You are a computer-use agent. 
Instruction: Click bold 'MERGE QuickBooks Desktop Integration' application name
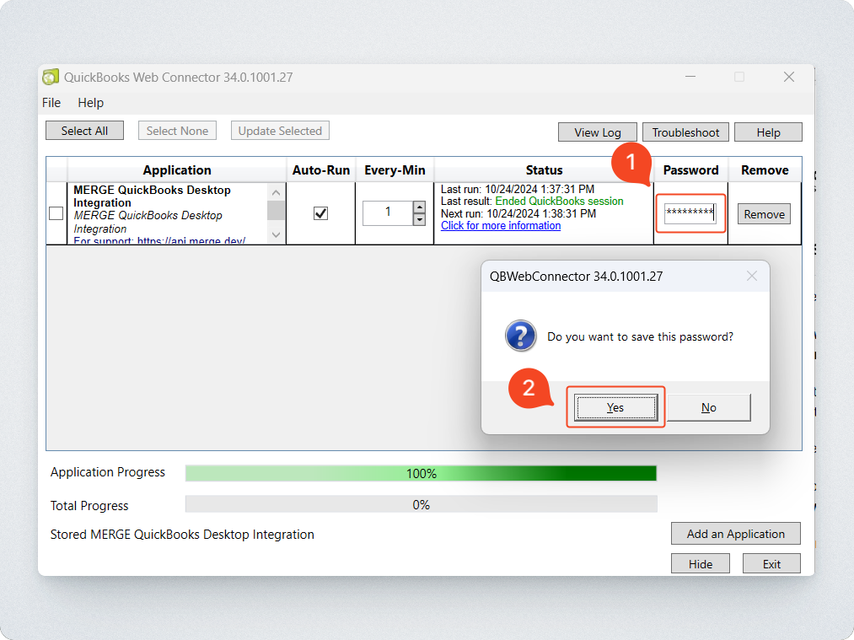[x=152, y=196]
